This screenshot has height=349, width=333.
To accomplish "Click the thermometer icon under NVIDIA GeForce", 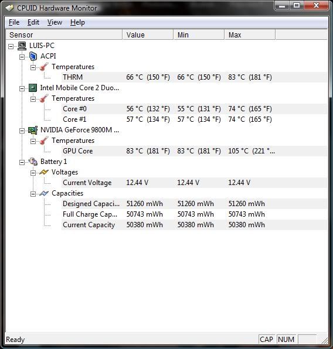I will click(44, 141).
